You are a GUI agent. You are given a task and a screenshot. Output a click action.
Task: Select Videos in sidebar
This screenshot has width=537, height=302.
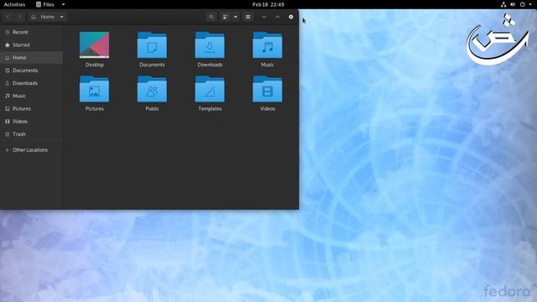pyautogui.click(x=32, y=122)
